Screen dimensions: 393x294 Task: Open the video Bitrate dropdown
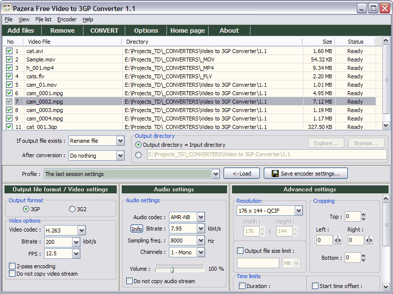tap(76, 242)
